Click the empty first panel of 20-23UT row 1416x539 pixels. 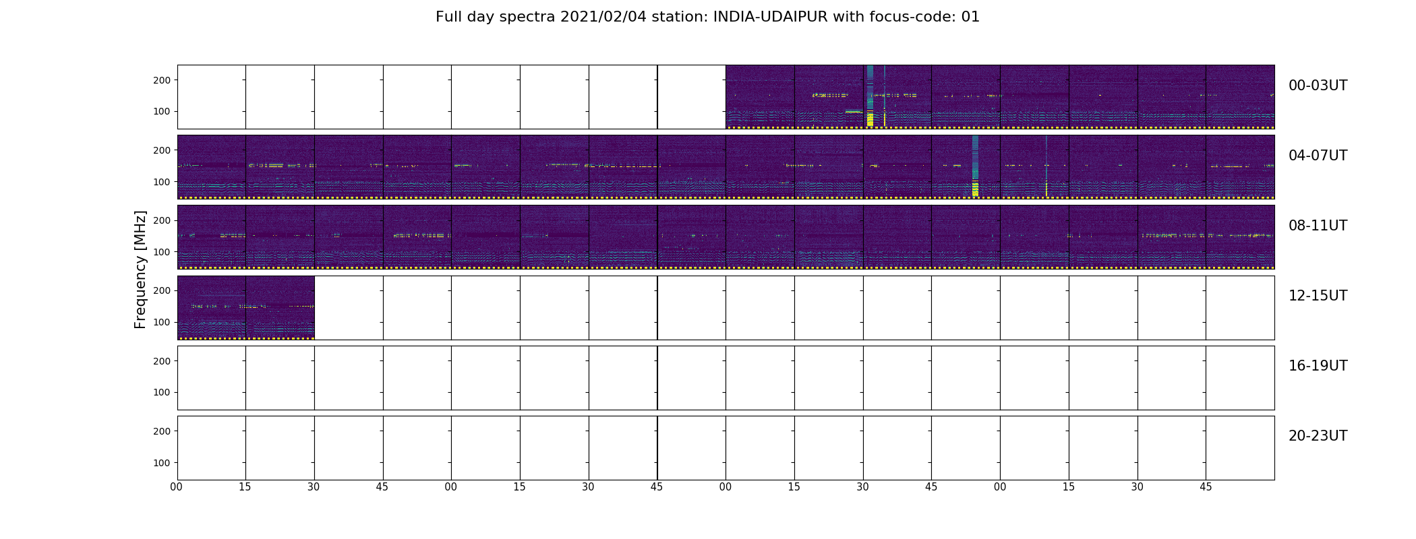(x=212, y=447)
